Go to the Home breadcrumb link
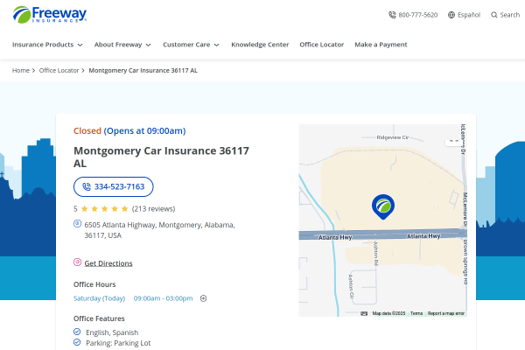 (x=21, y=70)
